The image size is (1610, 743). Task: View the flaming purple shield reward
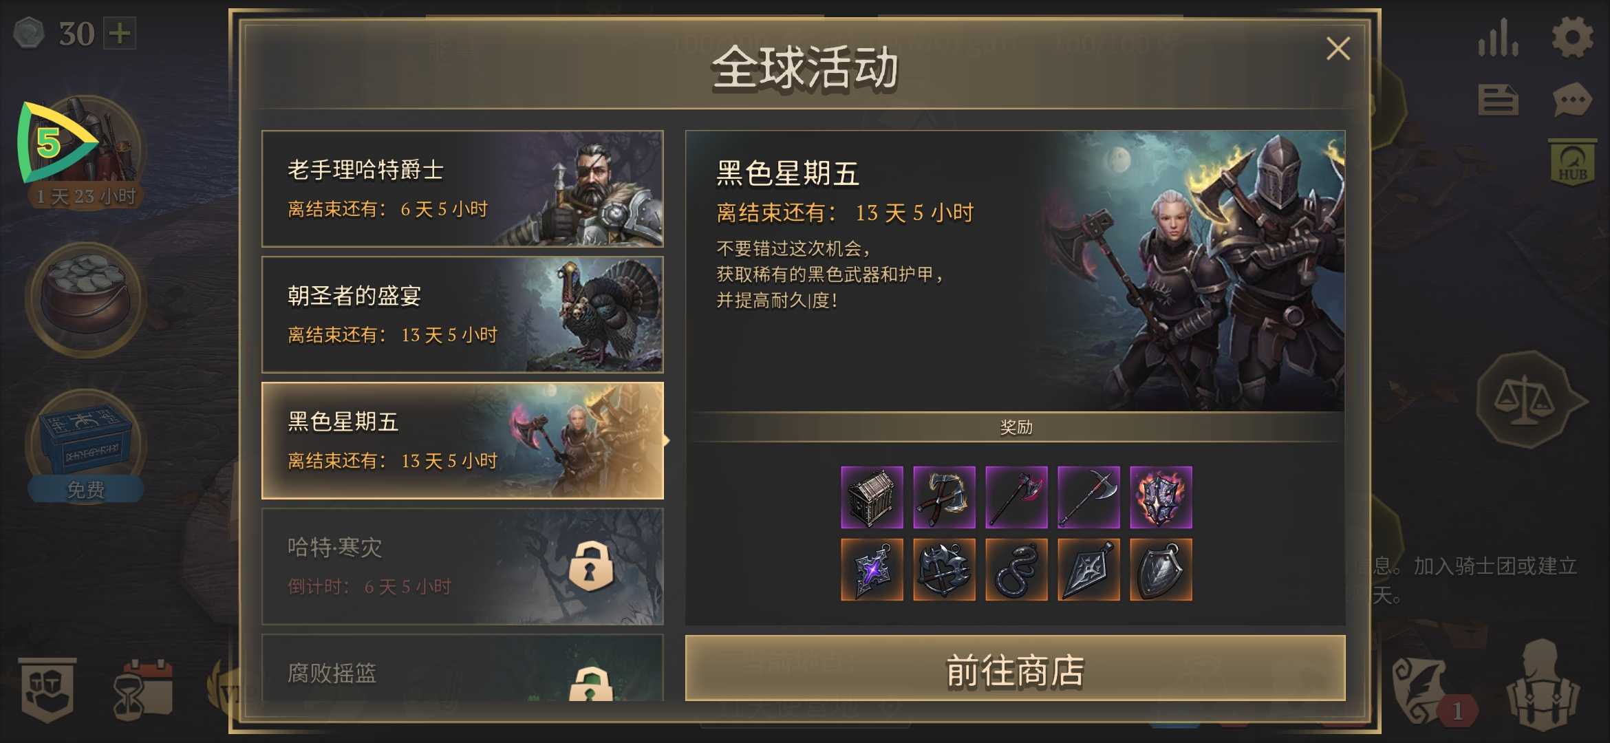point(1161,497)
